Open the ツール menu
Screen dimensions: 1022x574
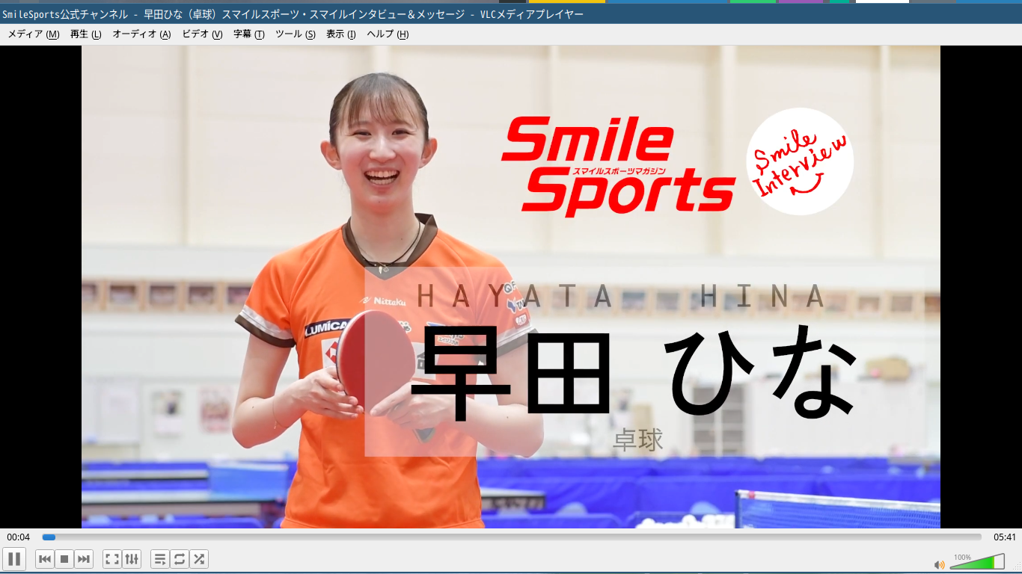296,34
